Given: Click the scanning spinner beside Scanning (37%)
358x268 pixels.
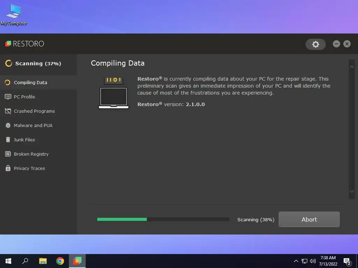Looking at the screenshot, I should coord(9,64).
